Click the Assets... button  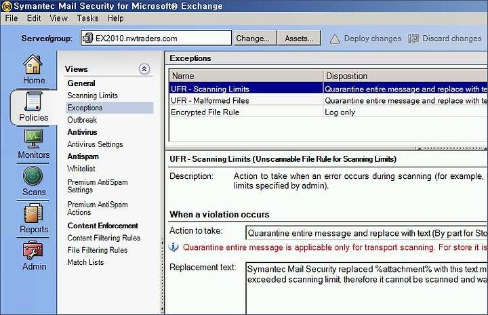(x=299, y=38)
